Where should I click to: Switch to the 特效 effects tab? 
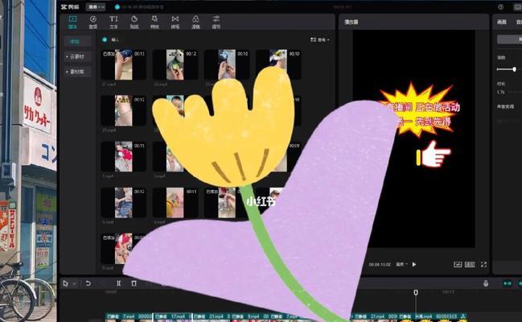pyautogui.click(x=154, y=22)
